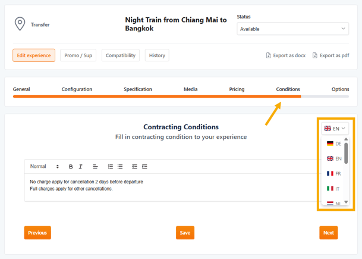Collapse the EN language selector
The width and height of the screenshot is (362, 259).
click(335, 128)
